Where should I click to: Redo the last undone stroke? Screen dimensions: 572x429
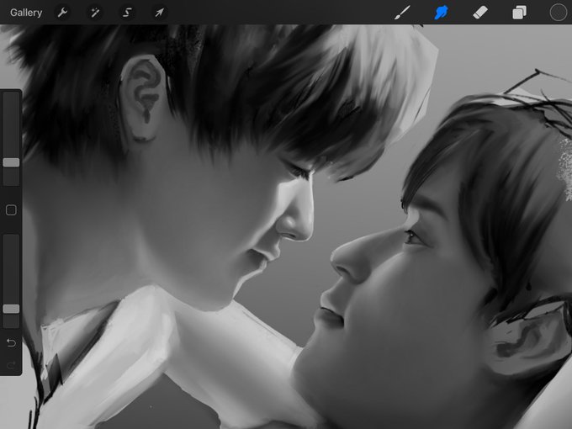[11, 365]
